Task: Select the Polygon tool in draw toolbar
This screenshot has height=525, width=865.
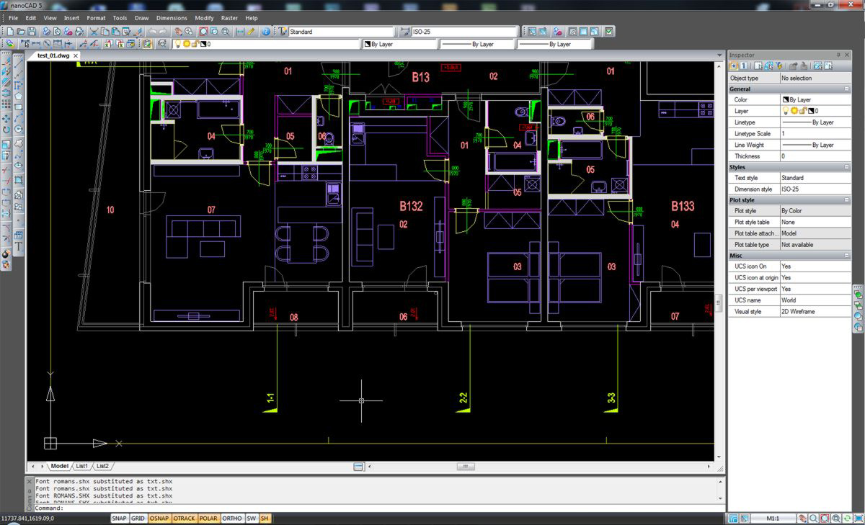Action: tap(19, 96)
